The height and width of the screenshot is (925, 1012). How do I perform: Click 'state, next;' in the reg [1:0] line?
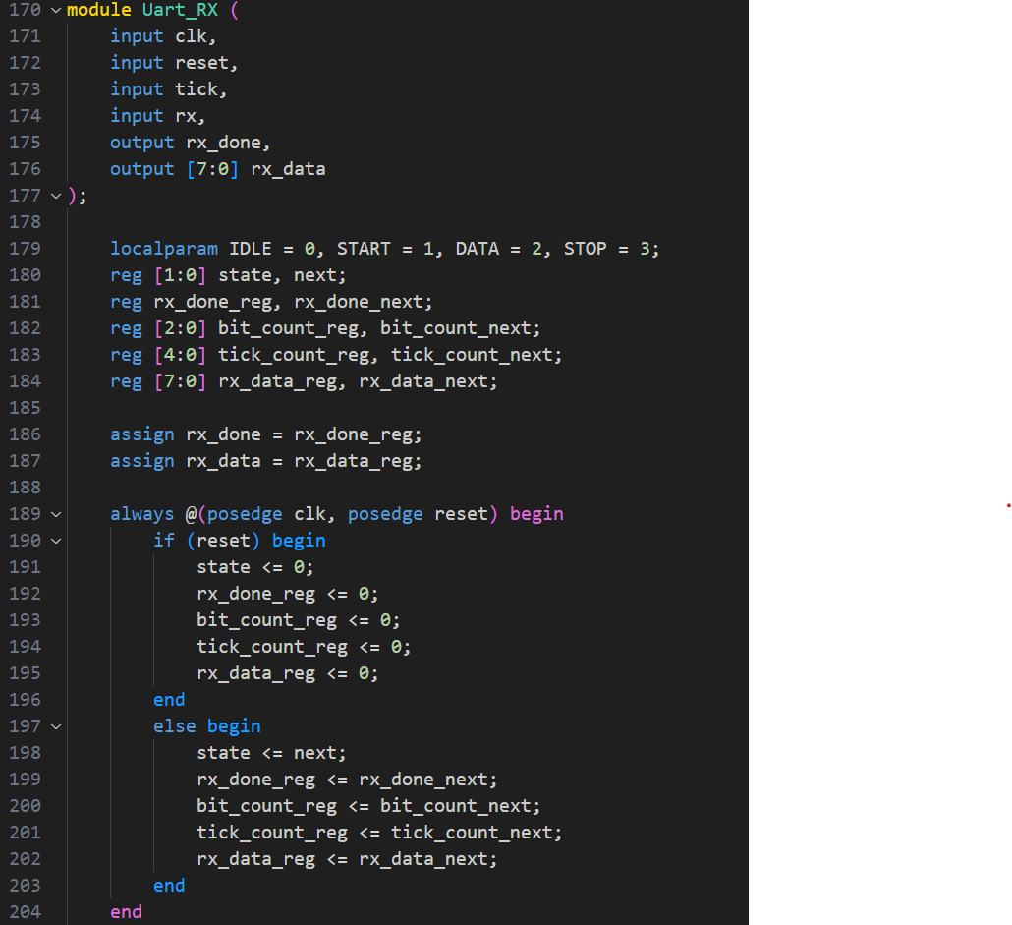[x=282, y=275]
